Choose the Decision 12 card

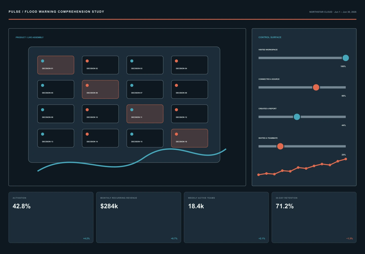tap(190, 114)
